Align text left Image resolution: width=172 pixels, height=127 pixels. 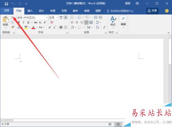72,22
